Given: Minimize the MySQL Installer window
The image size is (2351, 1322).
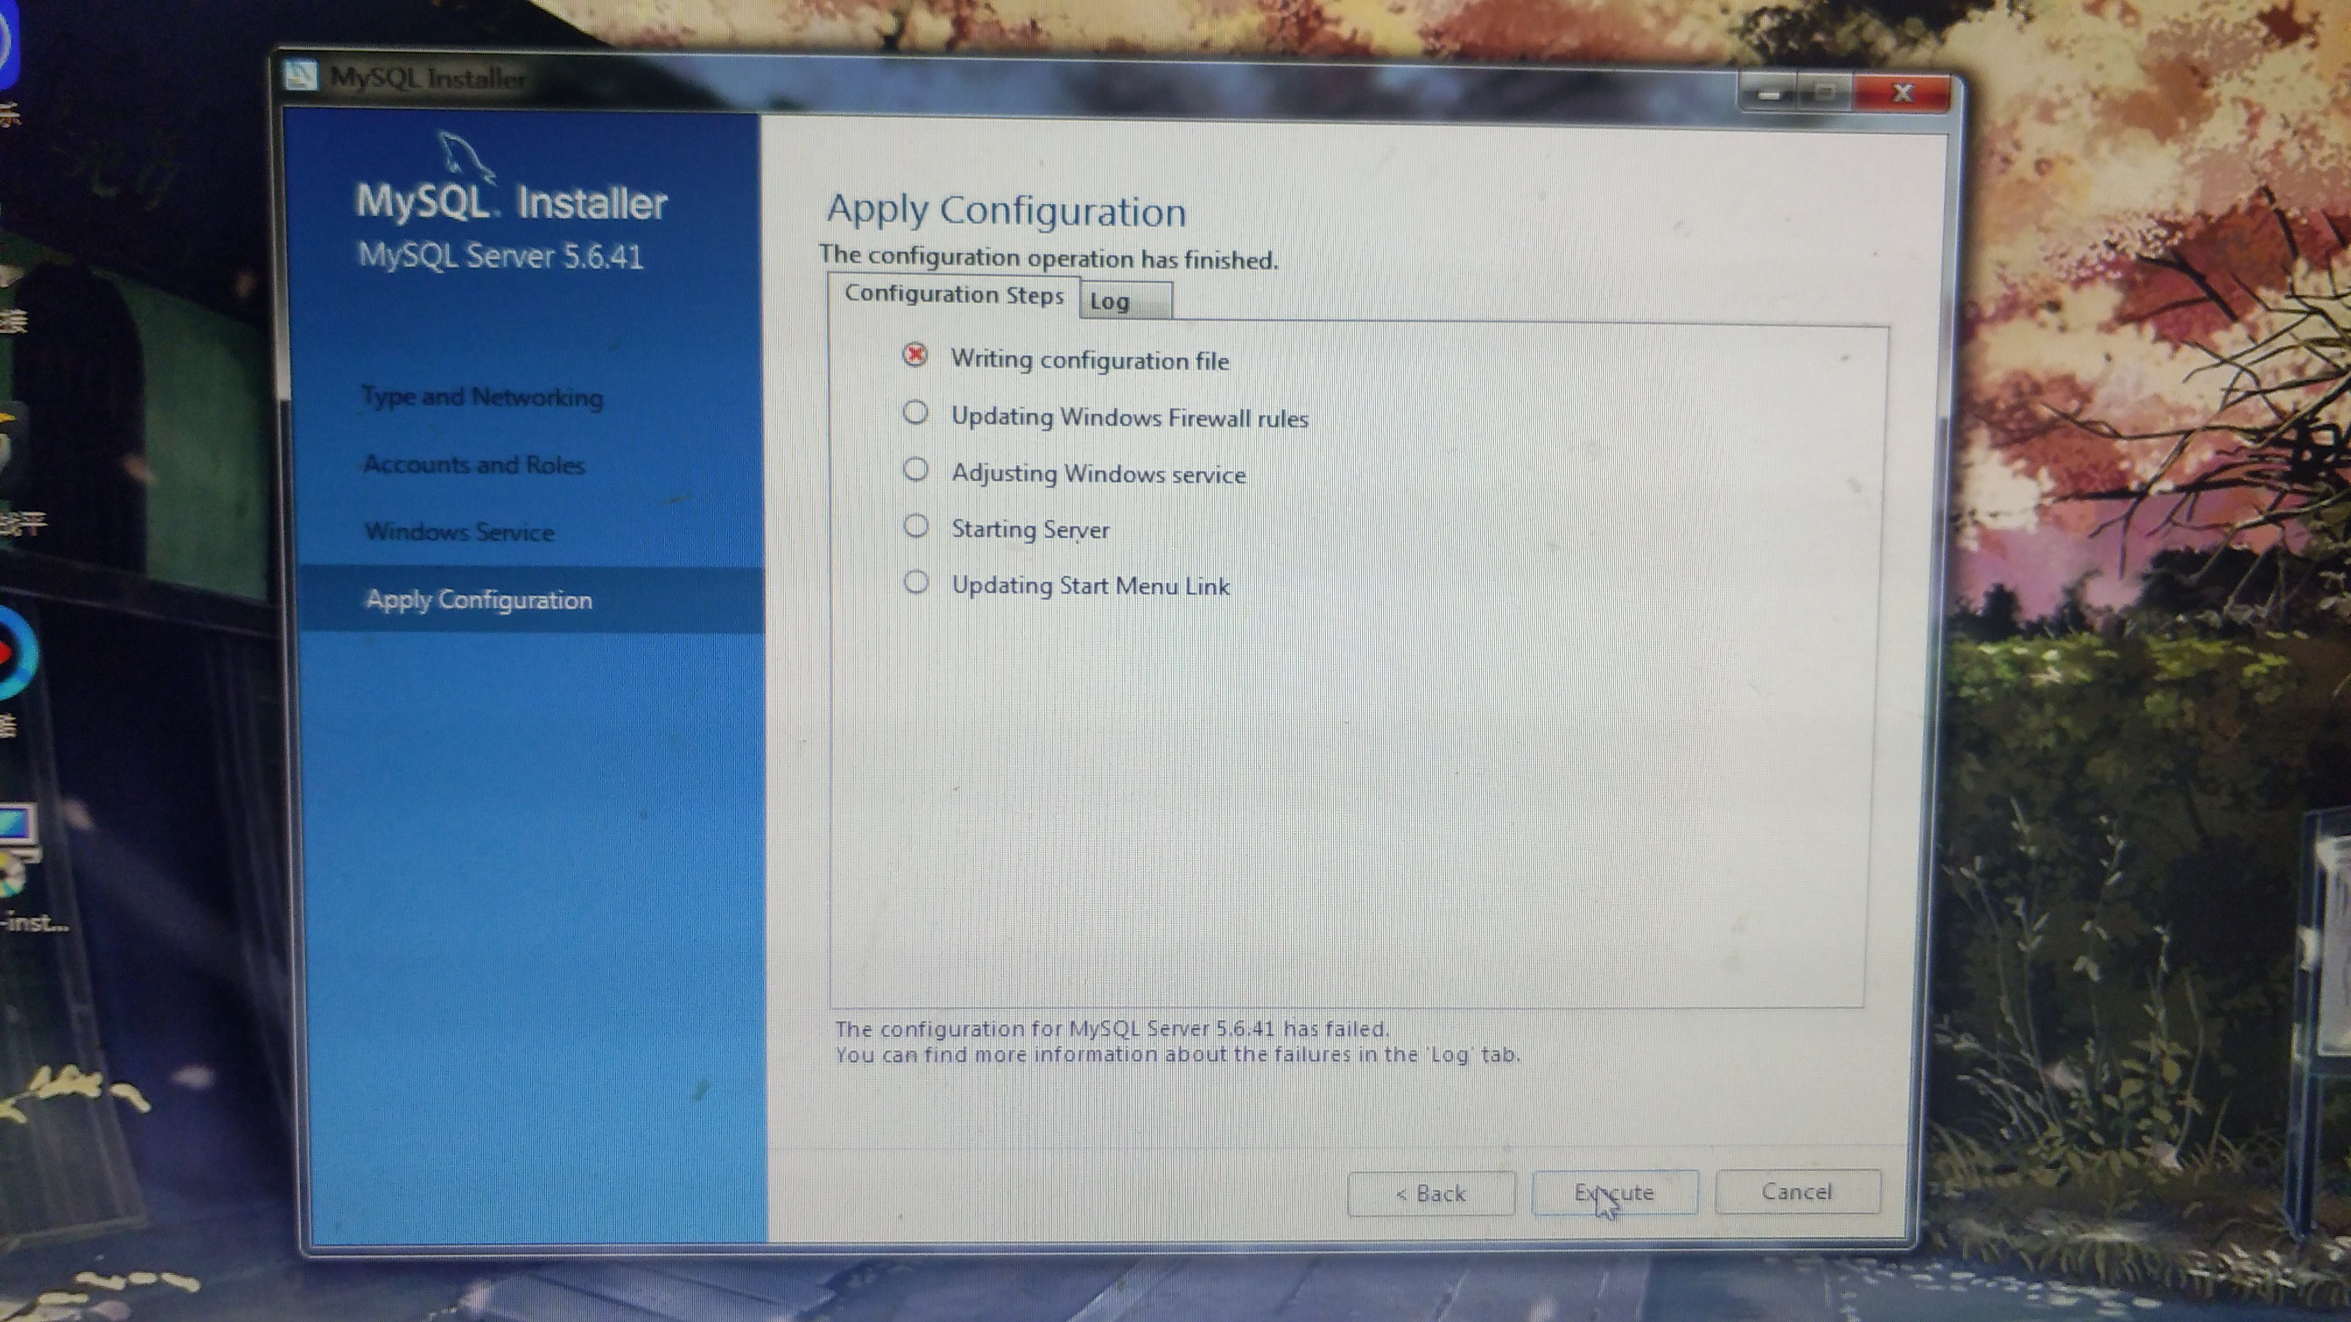Looking at the screenshot, I should (x=1768, y=93).
